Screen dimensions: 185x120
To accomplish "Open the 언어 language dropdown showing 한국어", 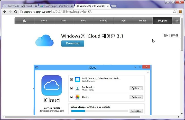I will tap(175, 35).
